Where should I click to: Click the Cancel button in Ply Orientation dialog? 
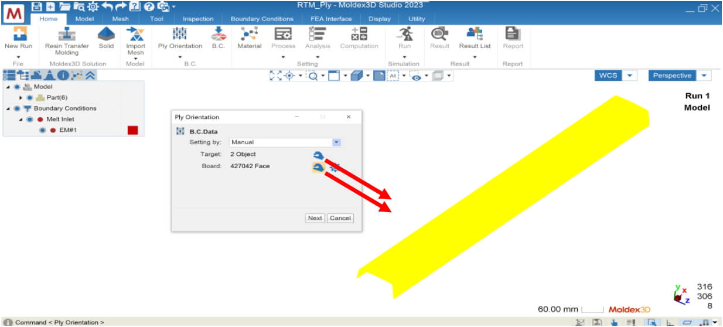coord(340,218)
